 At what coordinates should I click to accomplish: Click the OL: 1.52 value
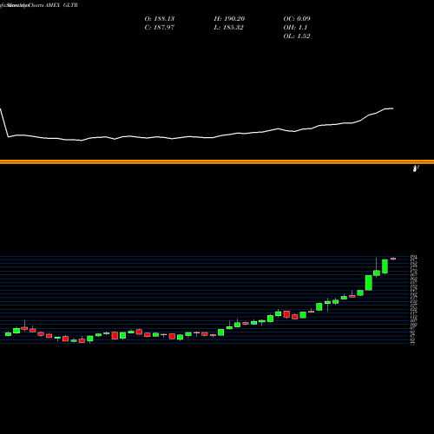(297, 36)
